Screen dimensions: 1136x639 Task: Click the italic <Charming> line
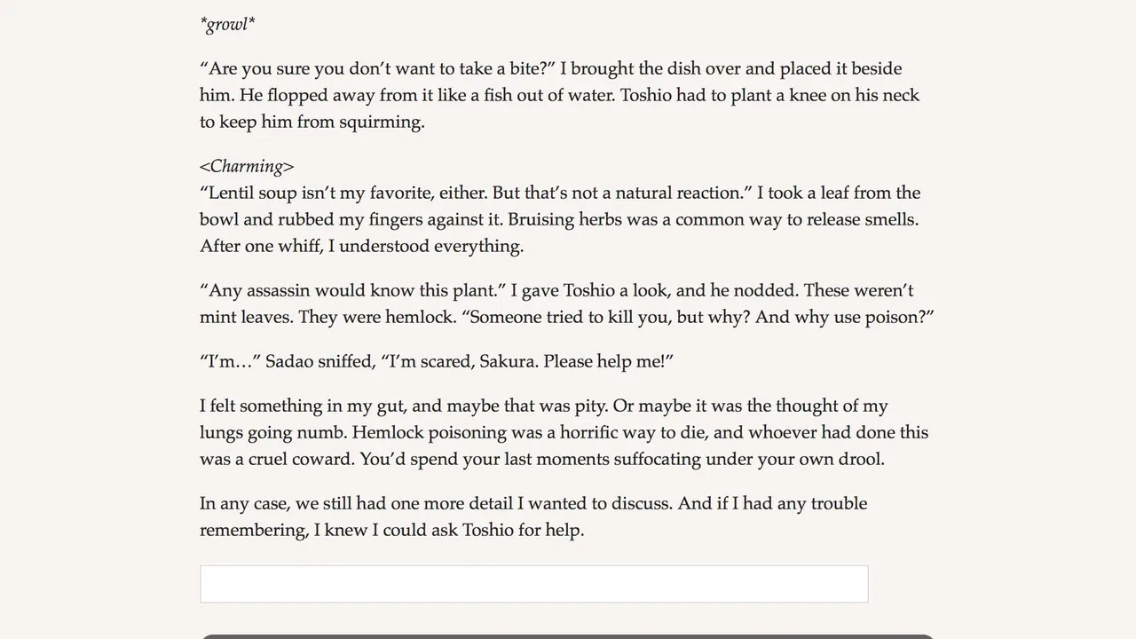(247, 167)
